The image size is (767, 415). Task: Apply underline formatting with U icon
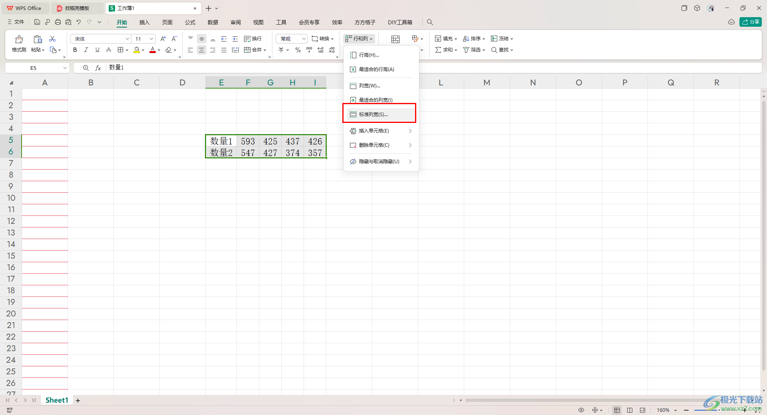coord(97,50)
